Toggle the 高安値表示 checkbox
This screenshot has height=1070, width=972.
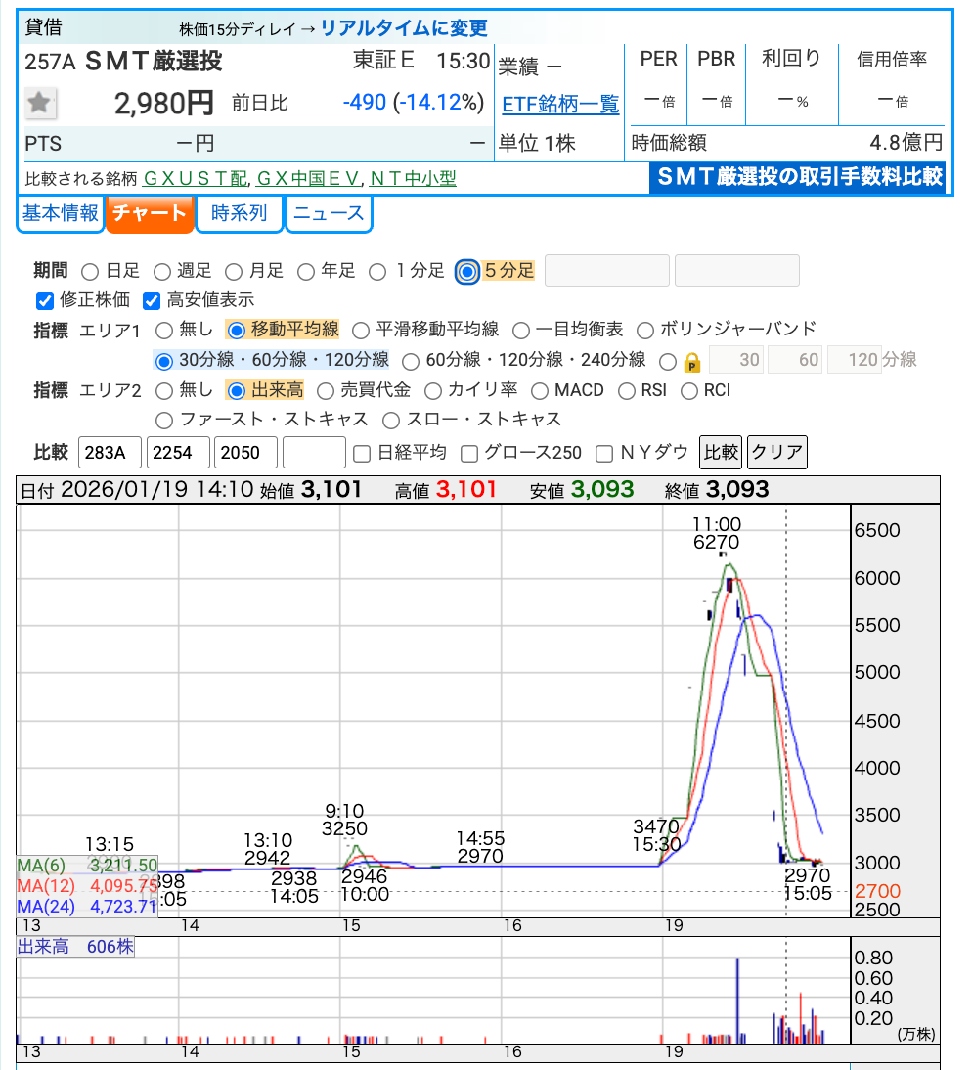coord(152,300)
